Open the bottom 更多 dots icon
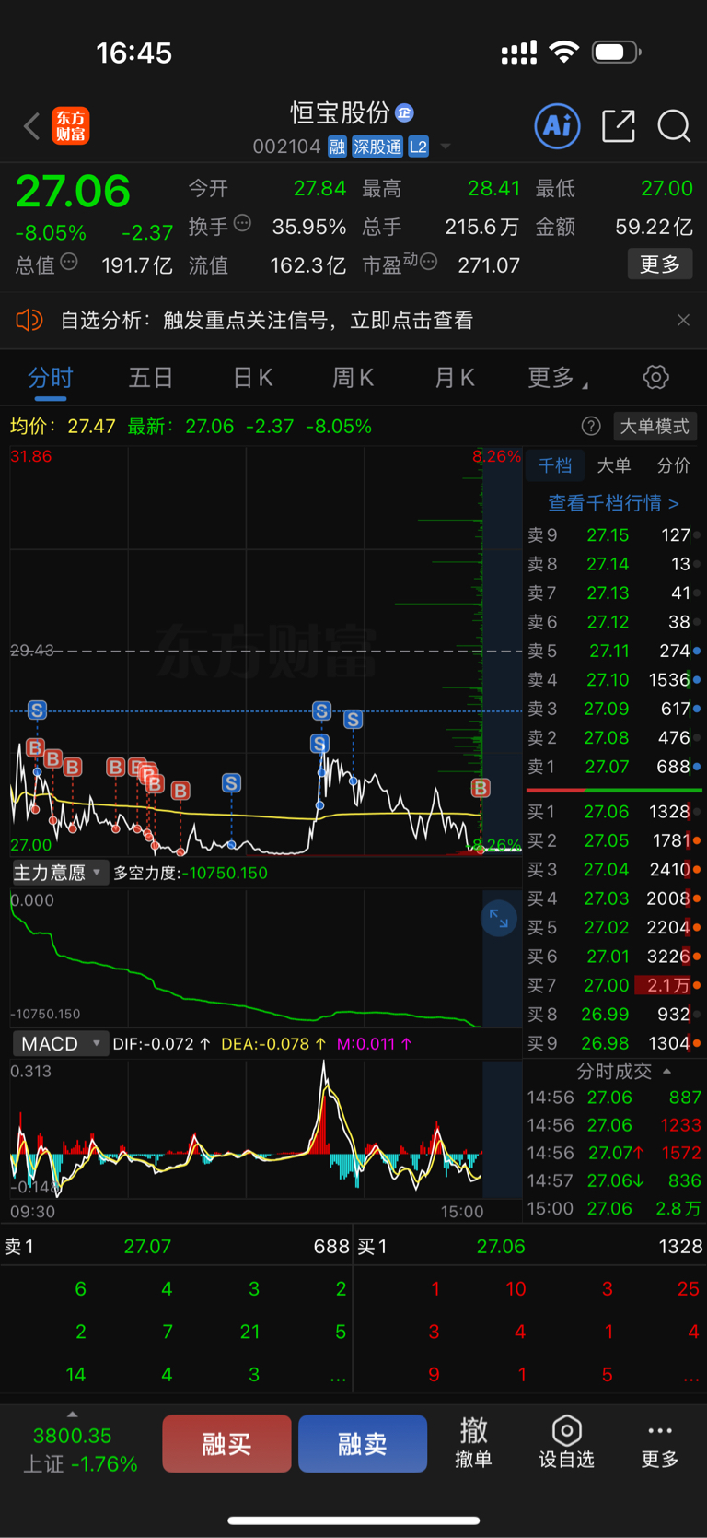 click(660, 1442)
